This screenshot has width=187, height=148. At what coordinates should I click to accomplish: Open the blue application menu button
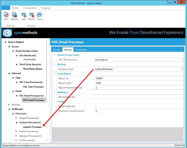[6, 8]
